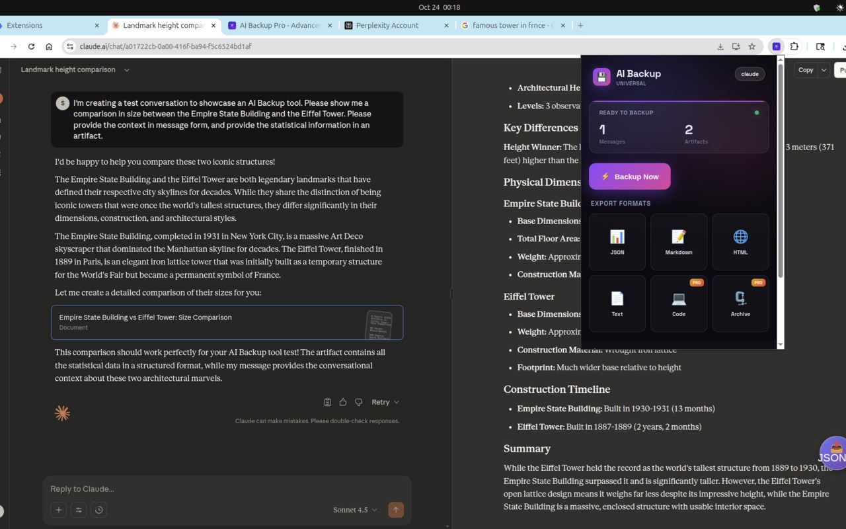The image size is (846, 529).
Task: Select the Code export format (PRO)
Action: pyautogui.click(x=679, y=304)
